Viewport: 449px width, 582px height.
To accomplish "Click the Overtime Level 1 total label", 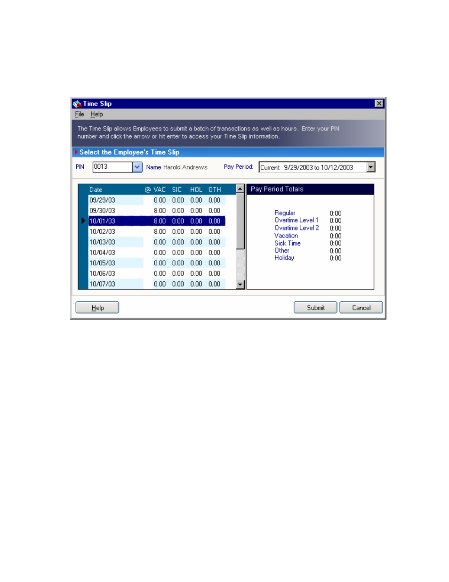I will [x=297, y=220].
